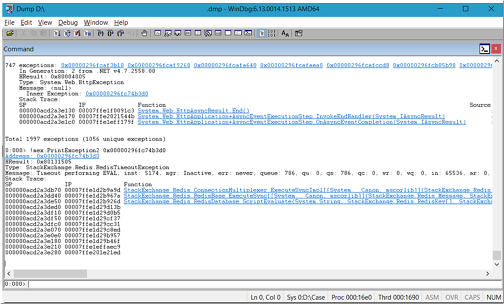This screenshot has height=304, width=504.
Task: Click the Command window's prompt icon button
Action: click(x=484, y=49)
